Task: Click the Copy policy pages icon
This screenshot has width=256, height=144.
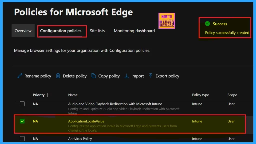Action: (x=94, y=76)
